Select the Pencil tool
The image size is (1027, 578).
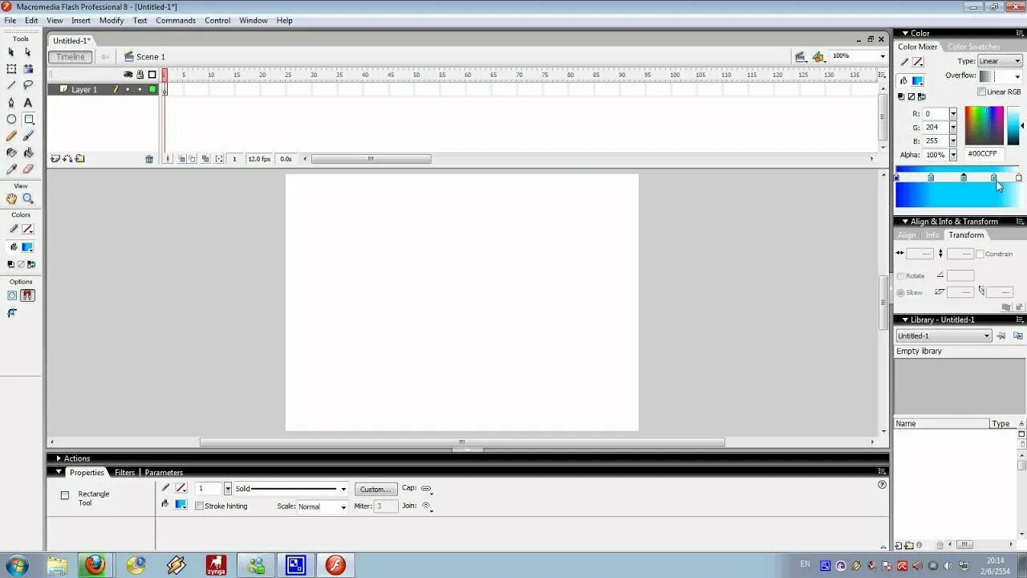click(11, 136)
